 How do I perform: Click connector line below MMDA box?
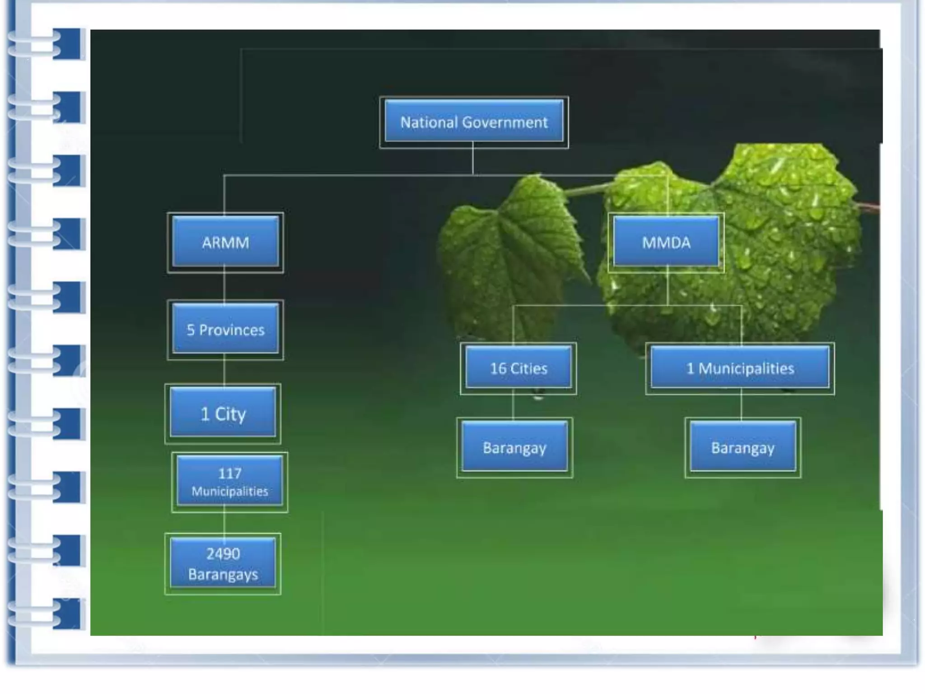point(667,288)
